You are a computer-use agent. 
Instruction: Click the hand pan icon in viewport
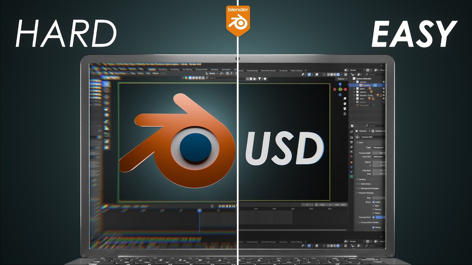pos(345,104)
